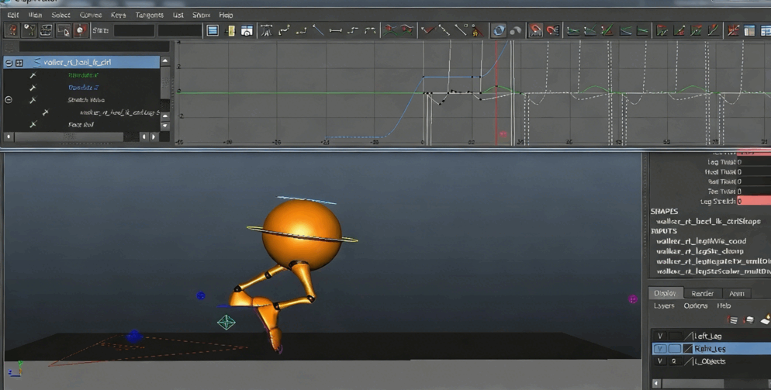The height and width of the screenshot is (390, 771).
Task: Switch to the Render layer tab
Action: (x=702, y=293)
